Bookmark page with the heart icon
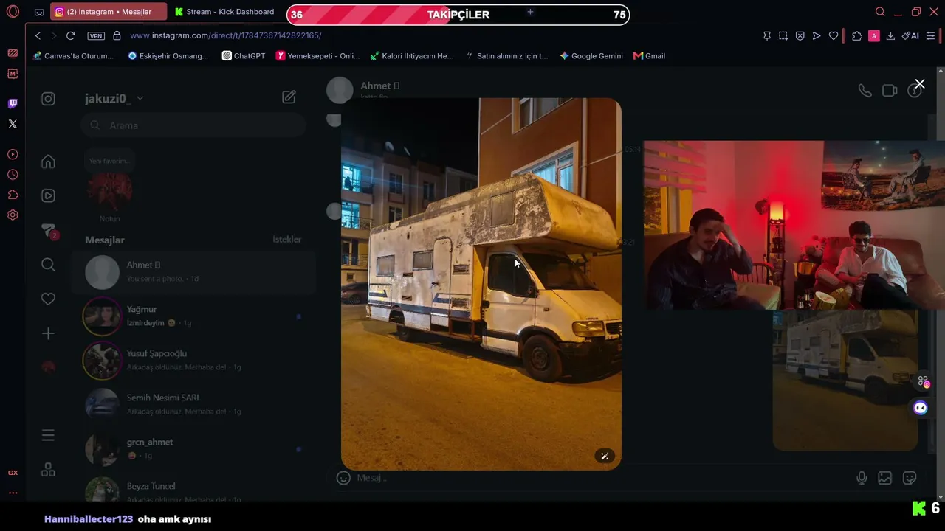Viewport: 945px width, 531px height. (834, 35)
